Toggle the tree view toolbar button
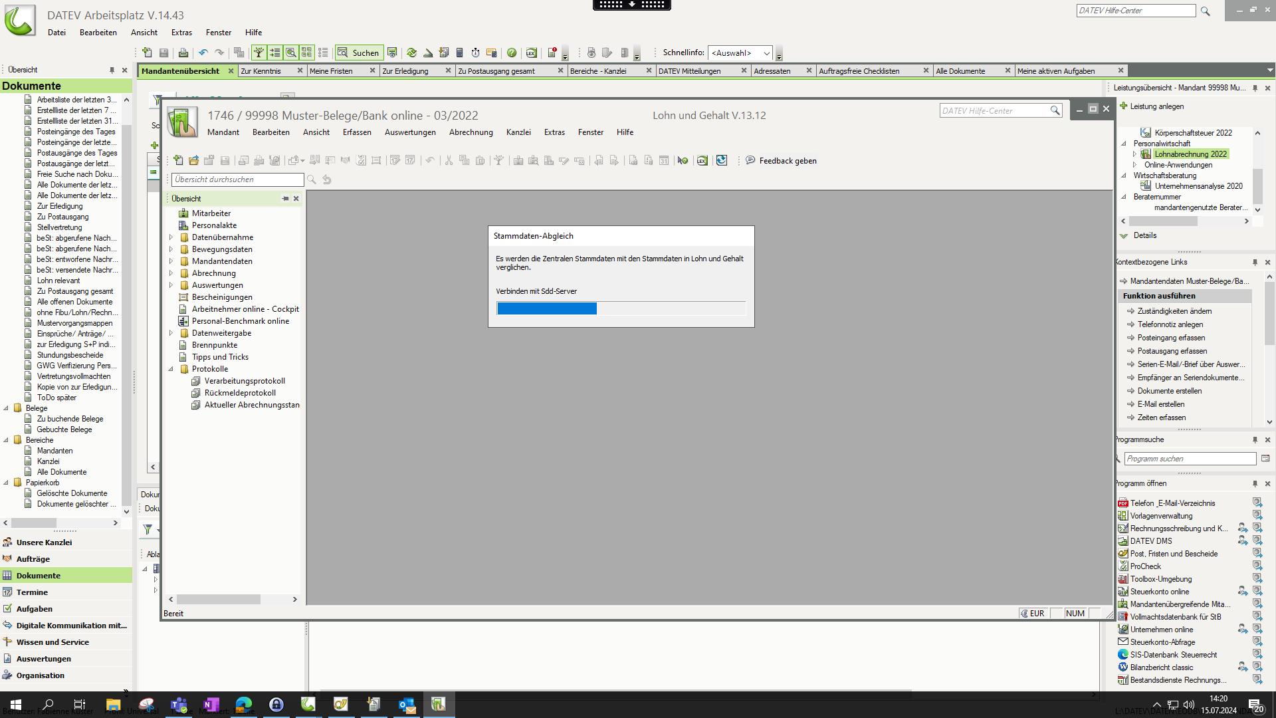This screenshot has height=718, width=1276. click(259, 53)
